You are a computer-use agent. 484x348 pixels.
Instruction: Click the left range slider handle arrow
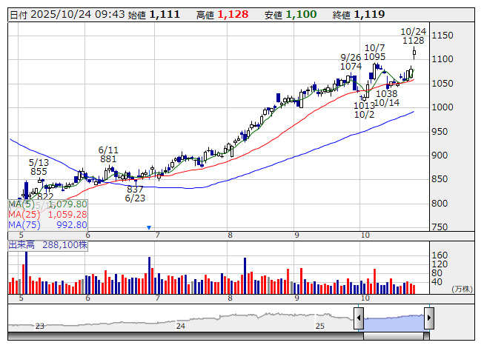point(359,318)
